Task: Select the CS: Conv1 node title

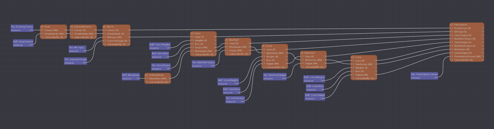Action: click(196, 33)
